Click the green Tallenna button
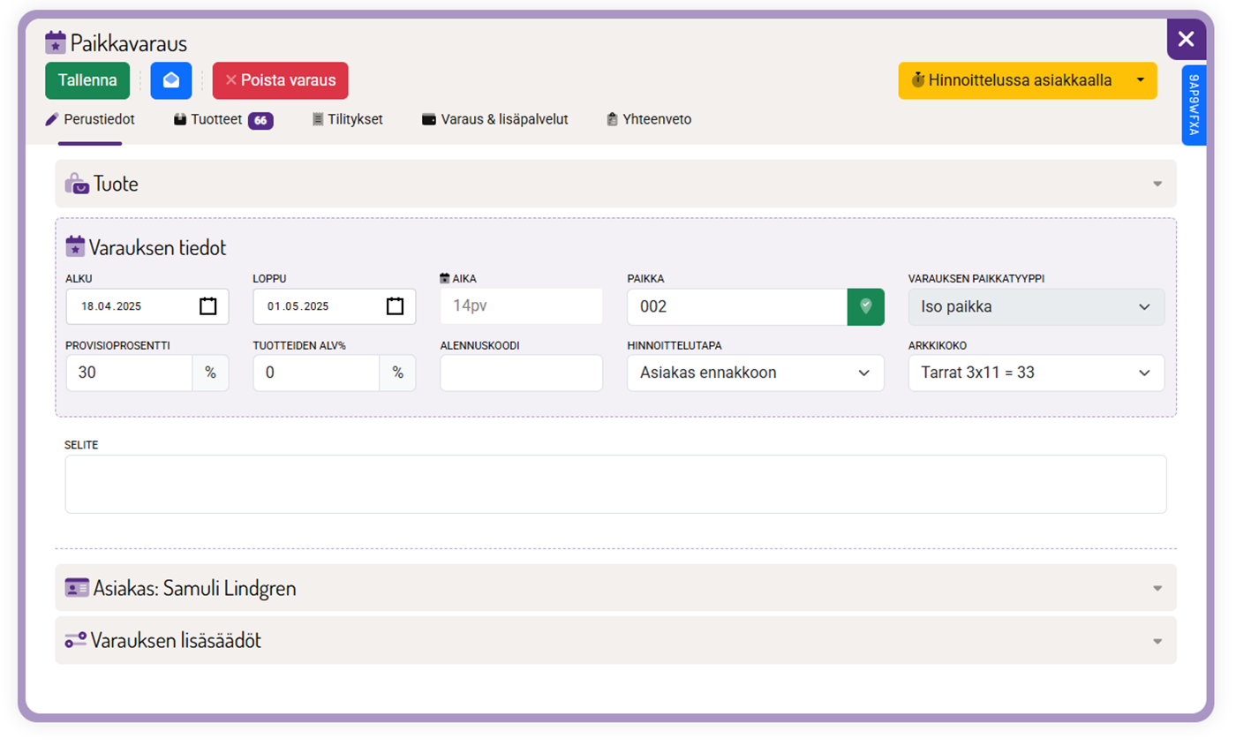Image resolution: width=1236 pixels, height=746 pixels. click(x=87, y=80)
